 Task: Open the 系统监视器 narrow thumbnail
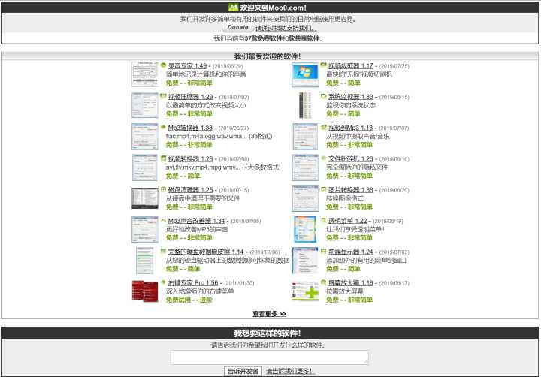[305, 105]
